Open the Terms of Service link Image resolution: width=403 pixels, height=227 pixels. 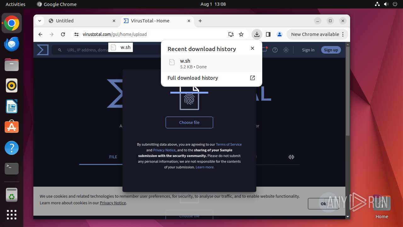[229, 144]
